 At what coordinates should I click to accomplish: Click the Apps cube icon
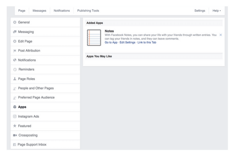pos(15,107)
